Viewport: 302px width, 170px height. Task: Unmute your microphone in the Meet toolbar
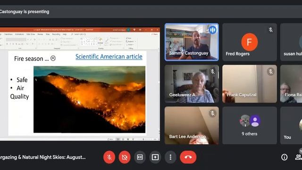[x=109, y=157]
